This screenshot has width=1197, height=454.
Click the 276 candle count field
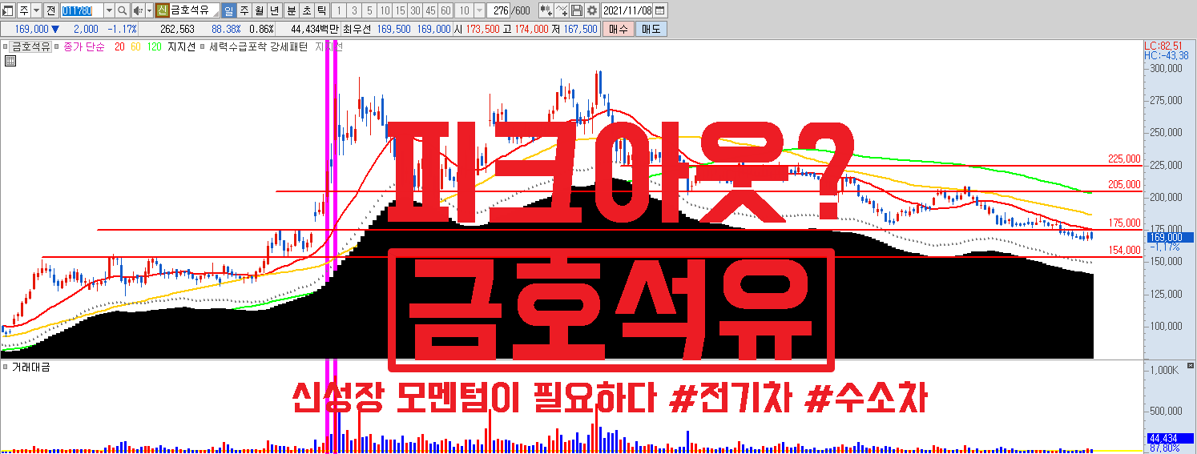coord(499,10)
